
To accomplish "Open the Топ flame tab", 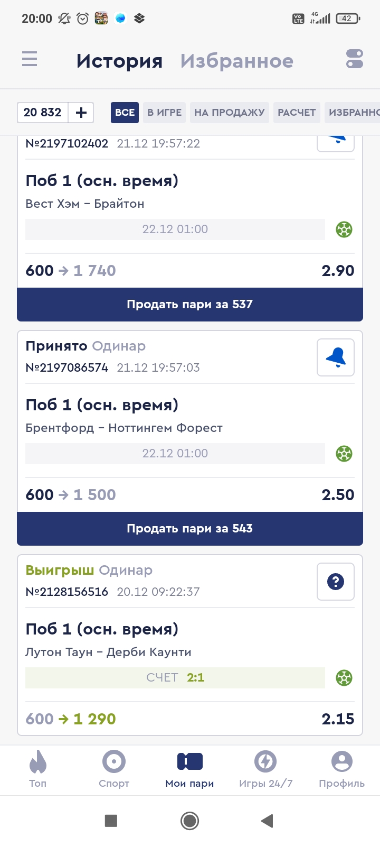I will (x=38, y=769).
